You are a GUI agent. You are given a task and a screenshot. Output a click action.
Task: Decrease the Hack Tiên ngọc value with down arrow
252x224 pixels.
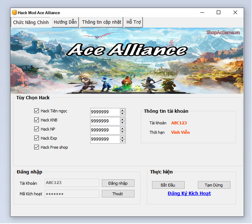pos(123,113)
